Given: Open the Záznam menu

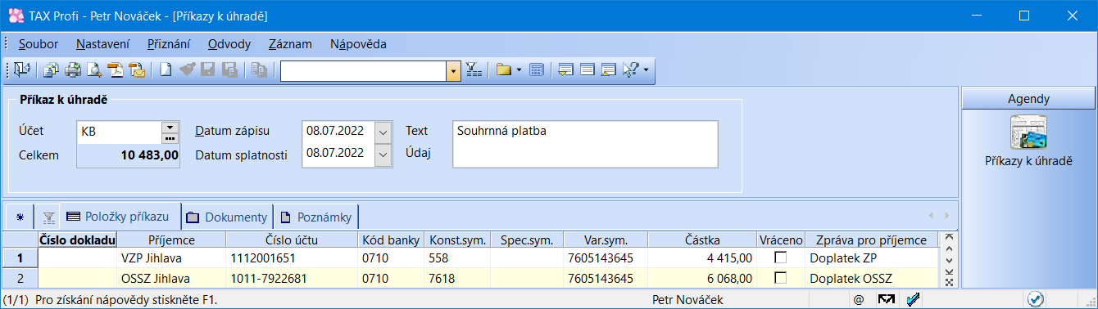Looking at the screenshot, I should pos(291,44).
